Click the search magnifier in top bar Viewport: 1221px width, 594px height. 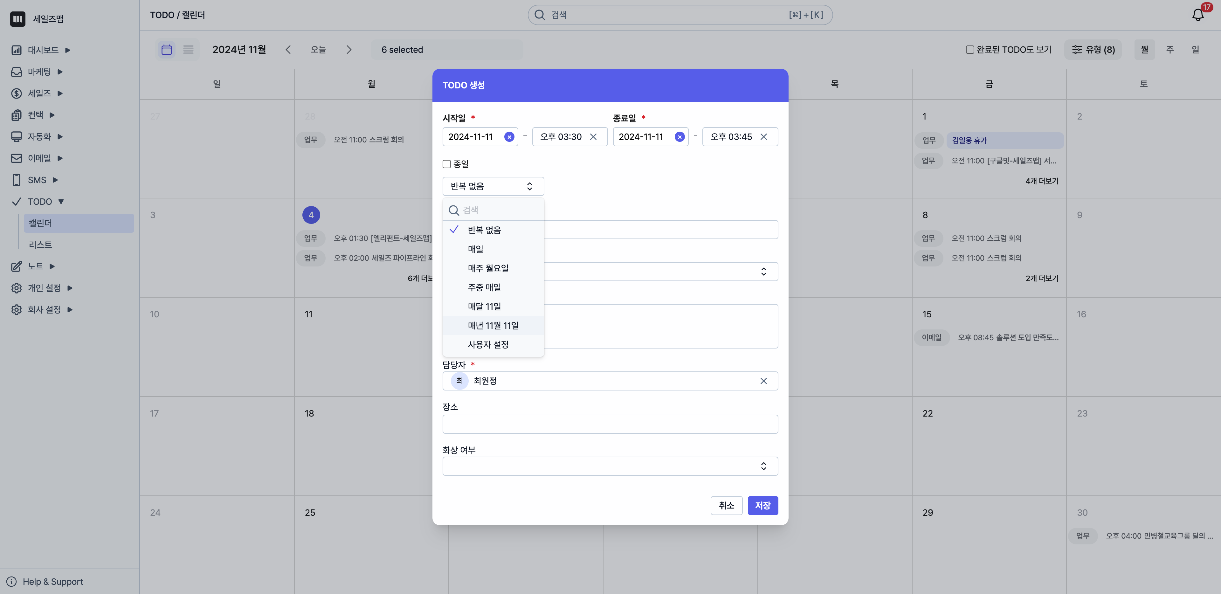(x=539, y=15)
